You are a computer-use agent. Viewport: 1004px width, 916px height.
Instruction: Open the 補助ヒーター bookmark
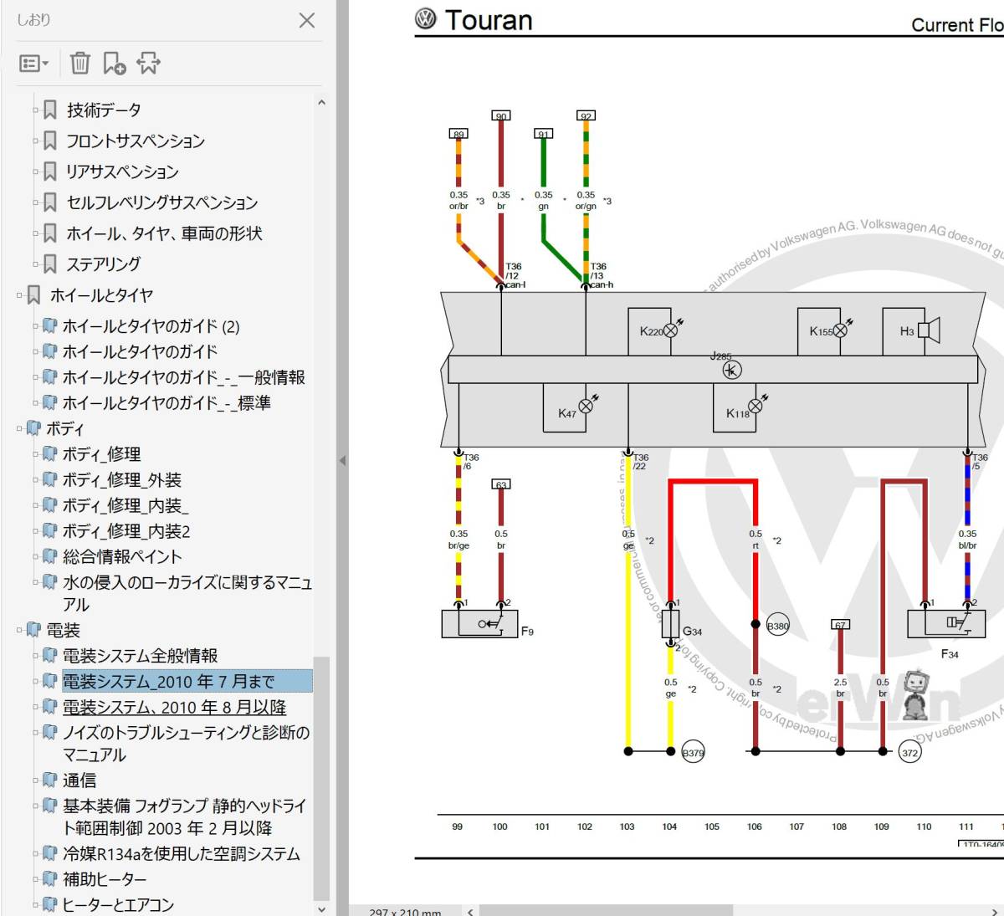coord(105,879)
